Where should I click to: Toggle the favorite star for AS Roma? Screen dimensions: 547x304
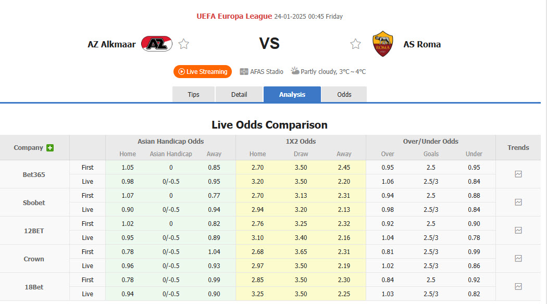(x=356, y=44)
